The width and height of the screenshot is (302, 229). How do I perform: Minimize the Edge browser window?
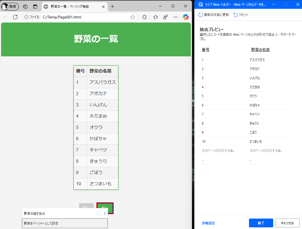pyautogui.click(x=160, y=6)
